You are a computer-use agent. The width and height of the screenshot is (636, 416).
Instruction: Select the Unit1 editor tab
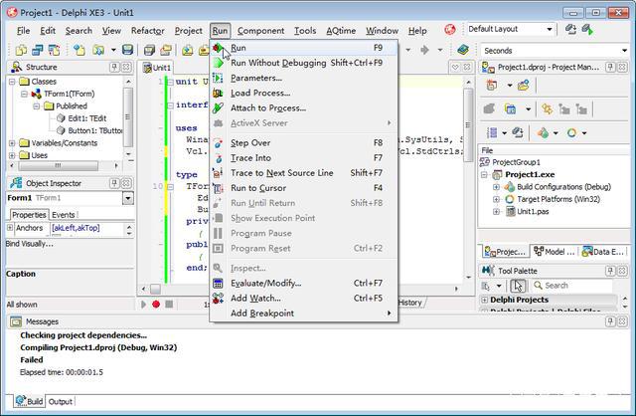tap(157, 68)
